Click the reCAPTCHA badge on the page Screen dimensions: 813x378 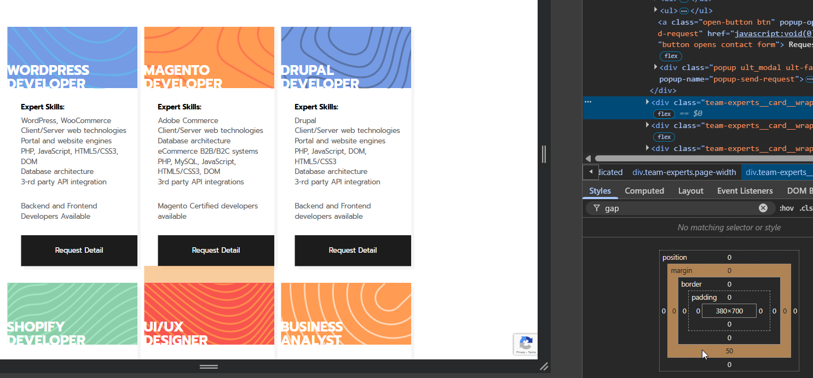[526, 345]
